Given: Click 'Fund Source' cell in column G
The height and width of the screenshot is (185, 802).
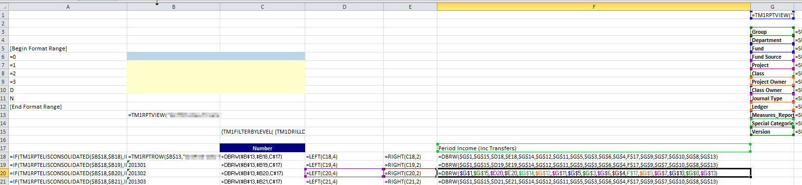Looking at the screenshot, I should (772, 57).
